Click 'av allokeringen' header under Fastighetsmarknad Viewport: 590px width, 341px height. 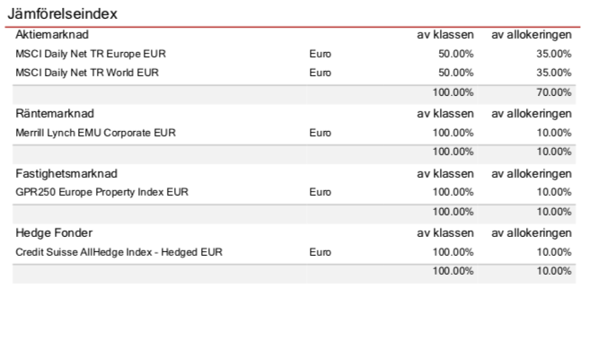[x=532, y=174]
